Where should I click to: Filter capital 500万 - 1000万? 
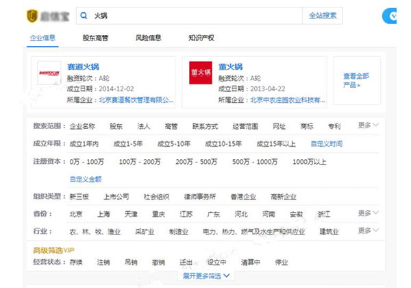255,162
